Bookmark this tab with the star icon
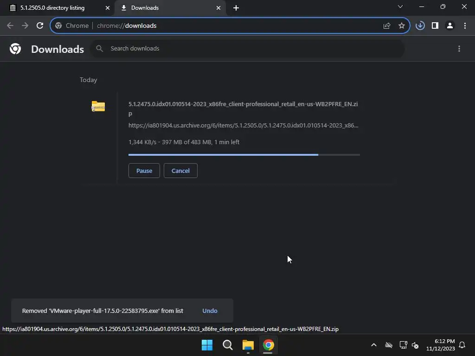The height and width of the screenshot is (356, 475). (x=401, y=26)
